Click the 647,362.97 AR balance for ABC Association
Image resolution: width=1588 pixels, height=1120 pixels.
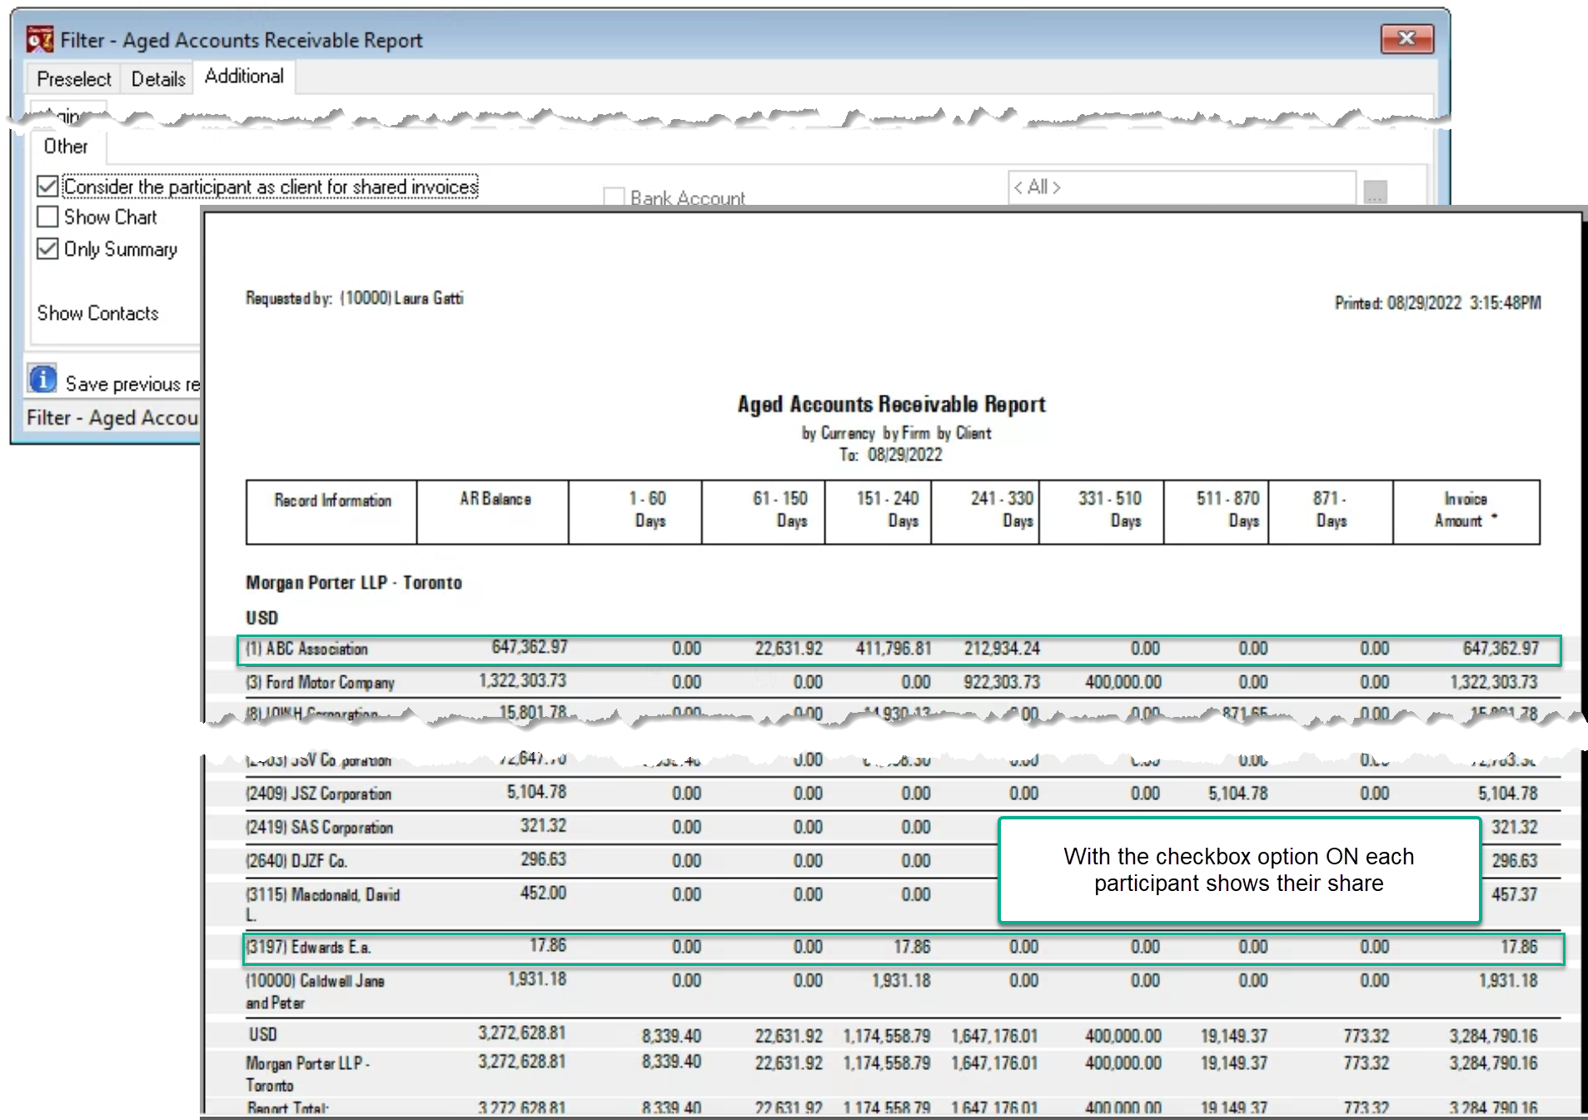(530, 647)
